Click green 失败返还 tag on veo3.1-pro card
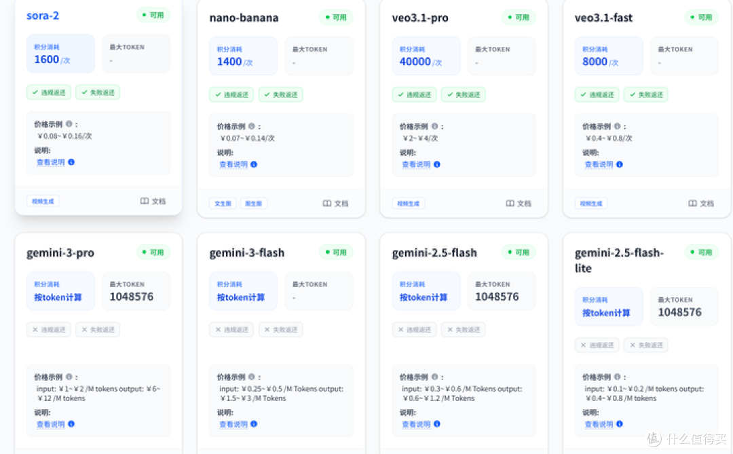This screenshot has width=733, height=454. [464, 94]
